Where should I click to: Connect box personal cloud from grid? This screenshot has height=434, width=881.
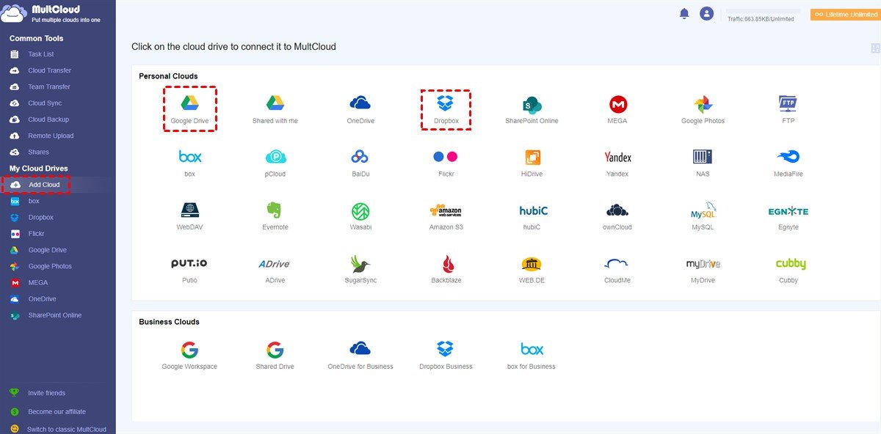[189, 163]
